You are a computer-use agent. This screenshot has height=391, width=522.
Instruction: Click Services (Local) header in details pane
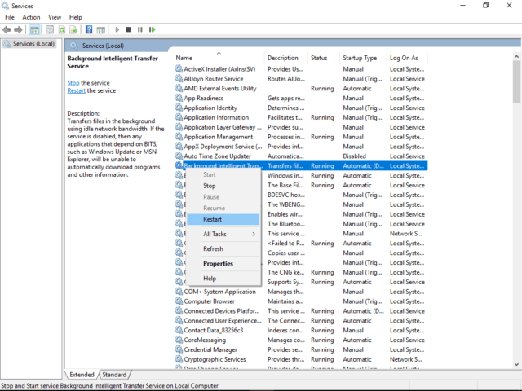coord(103,46)
